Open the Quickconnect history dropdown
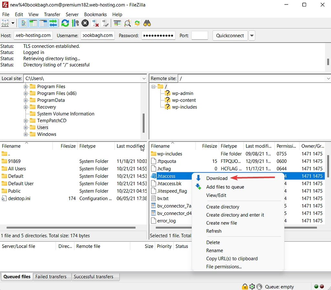331x290 pixels. point(251,36)
